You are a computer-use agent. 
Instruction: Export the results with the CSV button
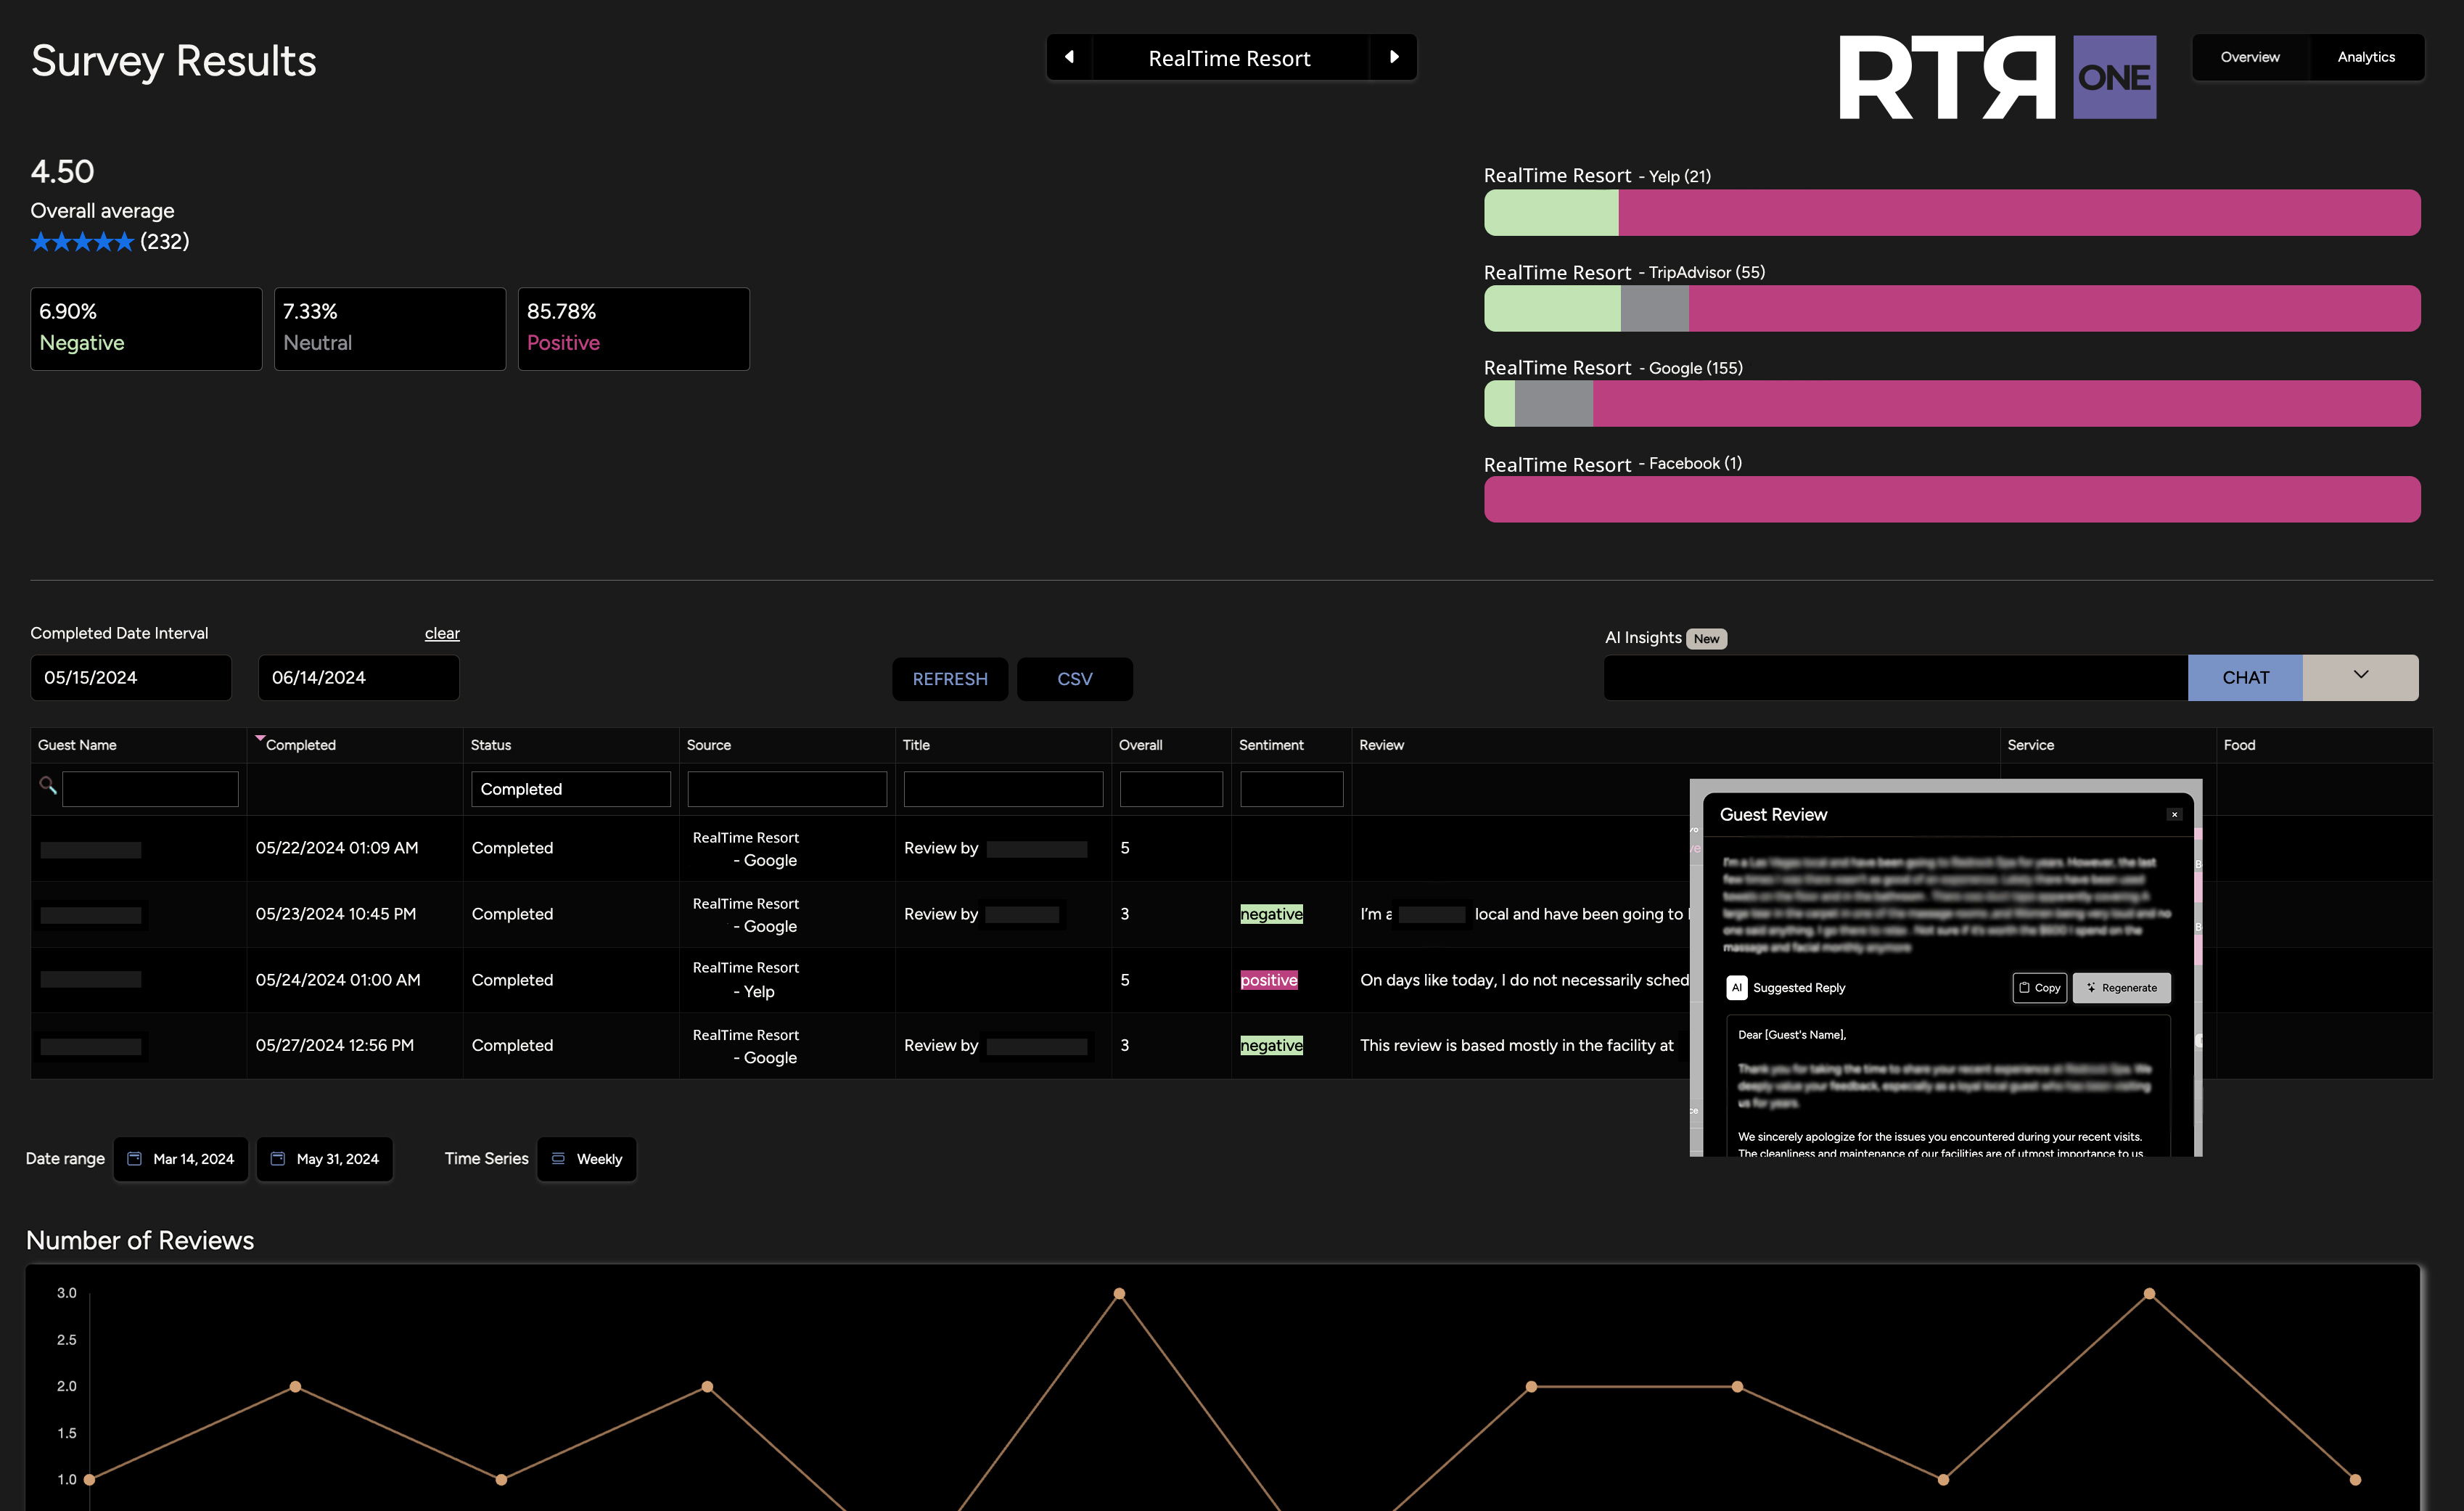click(1075, 679)
